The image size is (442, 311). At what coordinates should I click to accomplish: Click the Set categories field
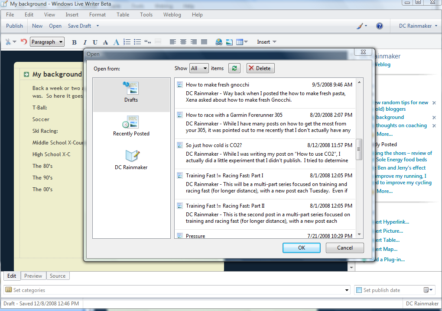(x=177, y=290)
